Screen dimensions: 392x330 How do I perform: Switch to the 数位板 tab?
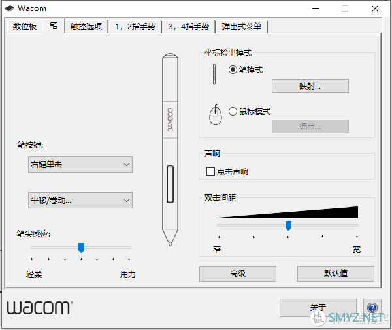(x=25, y=27)
